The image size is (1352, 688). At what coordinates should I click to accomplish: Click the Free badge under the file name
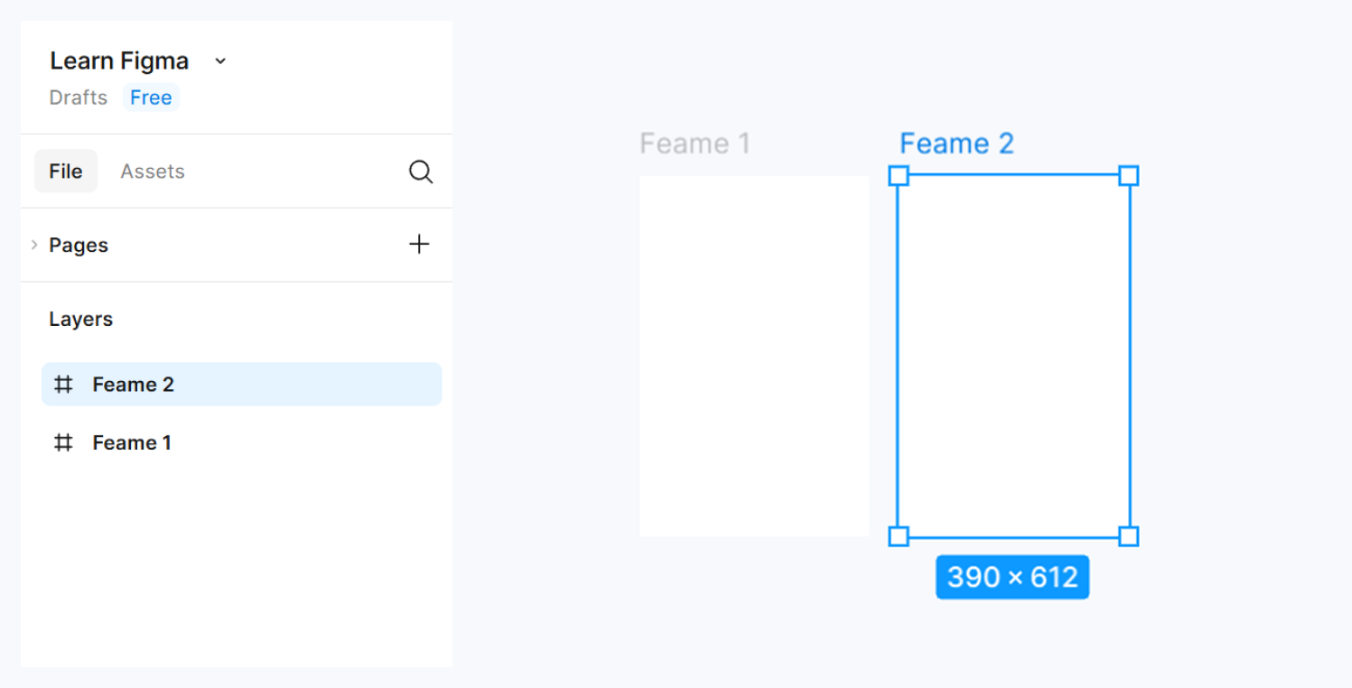[151, 98]
